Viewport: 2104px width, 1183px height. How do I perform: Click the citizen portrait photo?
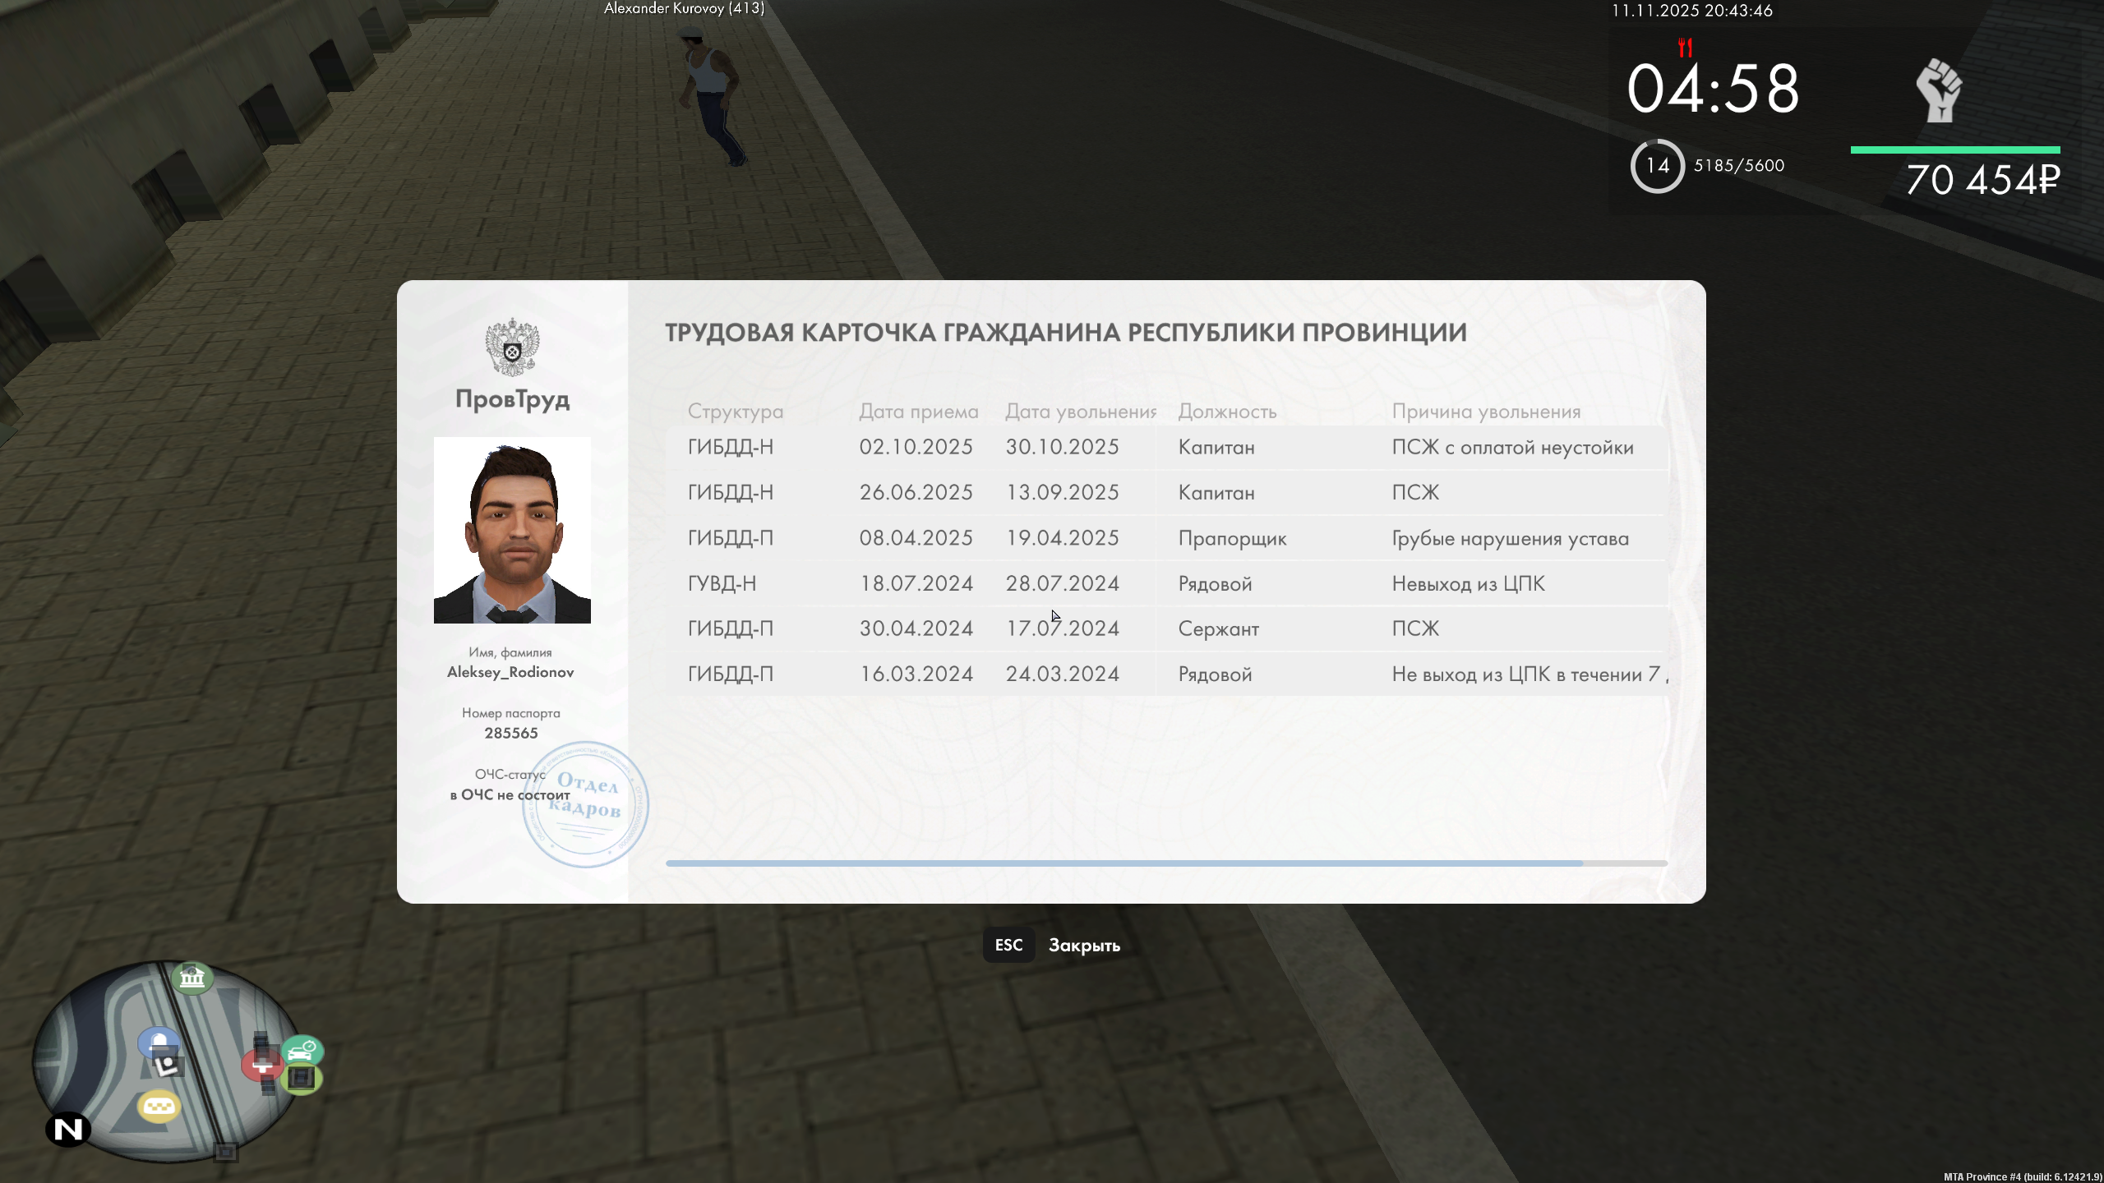click(x=512, y=530)
